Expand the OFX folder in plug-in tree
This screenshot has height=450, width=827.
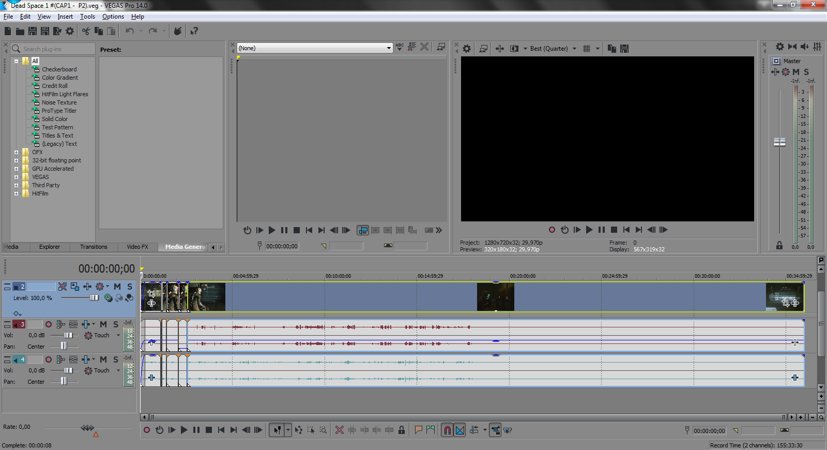16,152
